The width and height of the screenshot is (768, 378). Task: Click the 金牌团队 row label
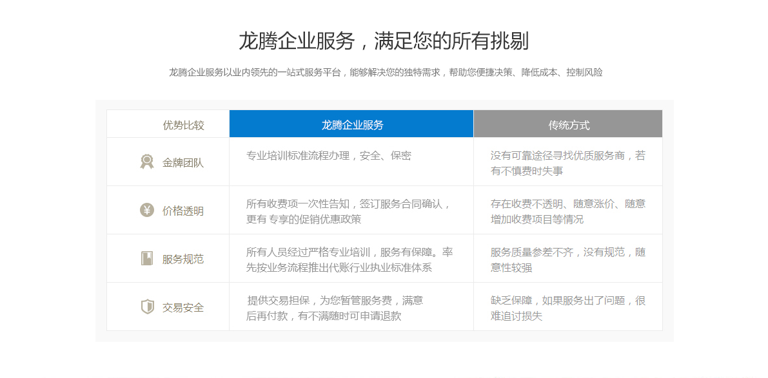pyautogui.click(x=182, y=163)
